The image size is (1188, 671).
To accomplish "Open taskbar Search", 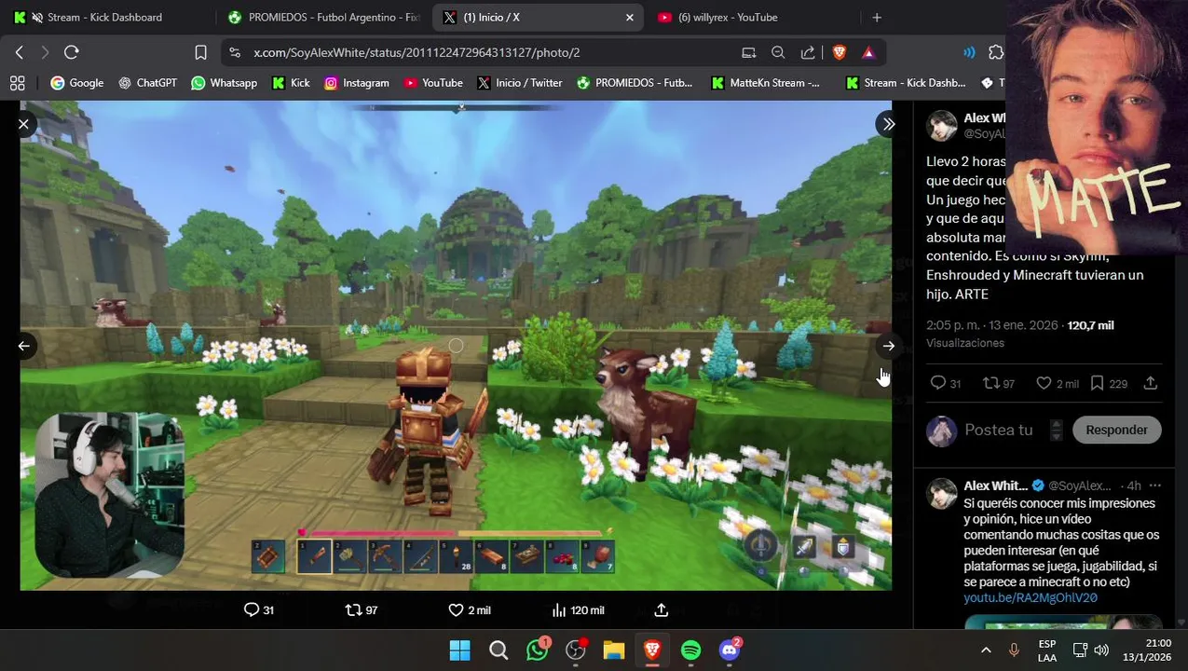I will point(498,650).
